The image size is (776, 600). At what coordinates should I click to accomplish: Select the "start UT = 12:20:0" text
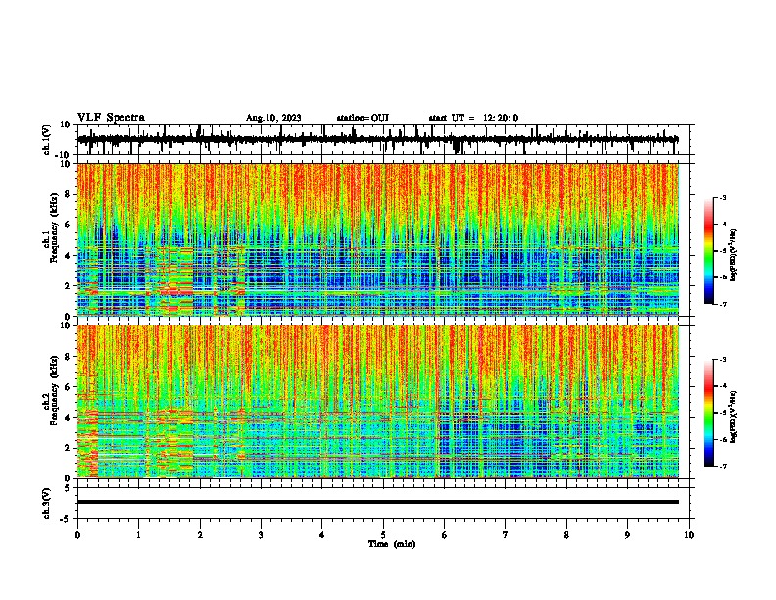[473, 118]
